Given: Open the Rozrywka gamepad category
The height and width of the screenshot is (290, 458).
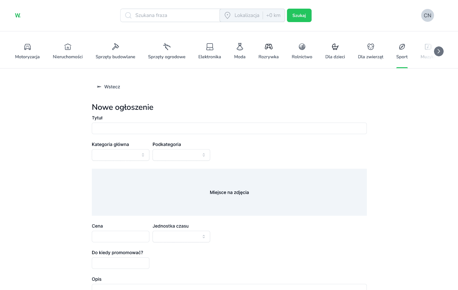Looking at the screenshot, I should tap(268, 46).
